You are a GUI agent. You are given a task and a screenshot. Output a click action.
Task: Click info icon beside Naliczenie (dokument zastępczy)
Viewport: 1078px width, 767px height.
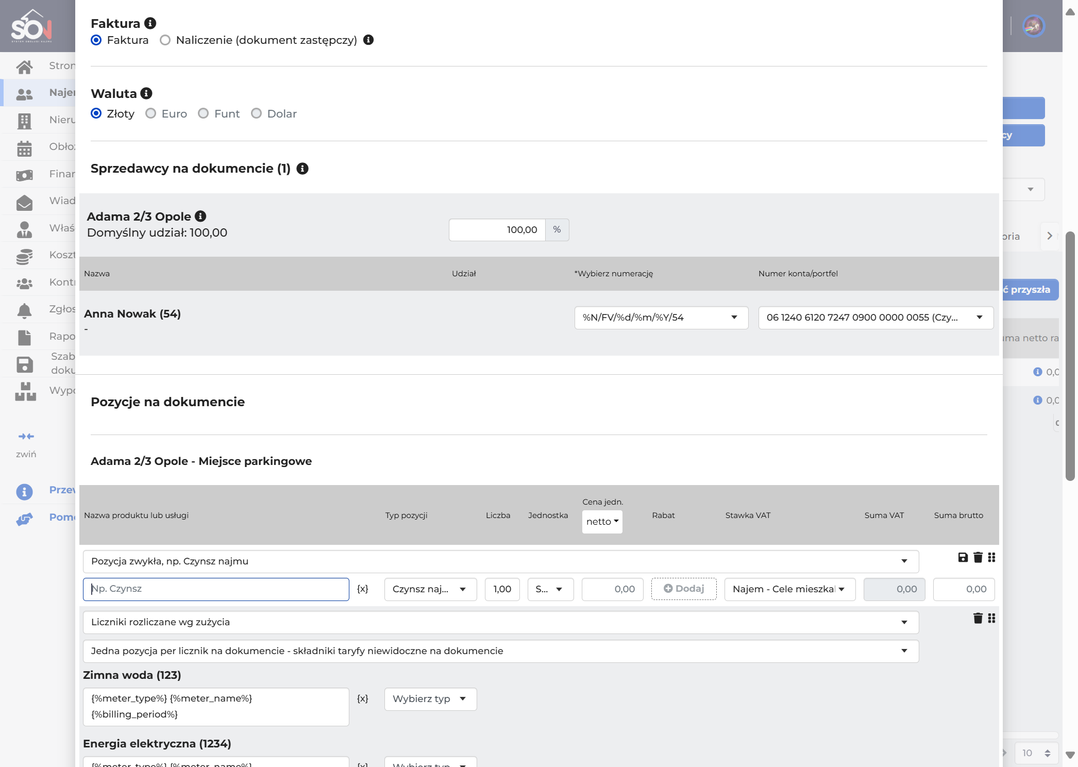pyautogui.click(x=368, y=40)
